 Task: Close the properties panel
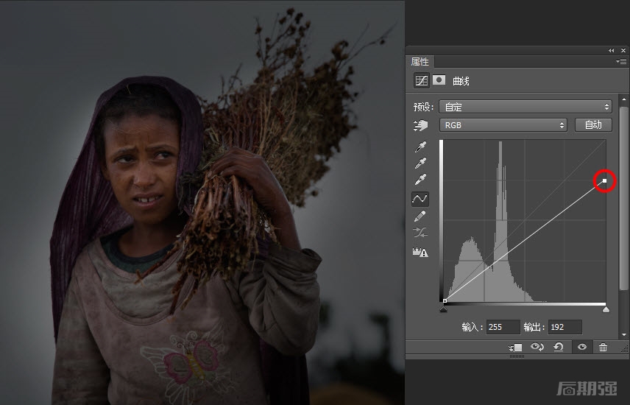(x=623, y=50)
